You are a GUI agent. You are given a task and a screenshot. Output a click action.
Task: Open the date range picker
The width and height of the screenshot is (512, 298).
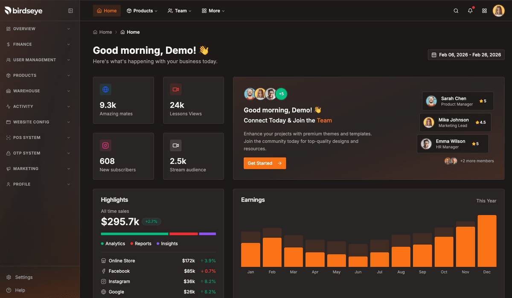coord(466,55)
